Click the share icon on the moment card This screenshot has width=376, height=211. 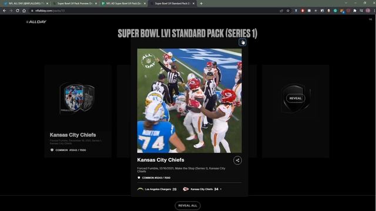237,160
